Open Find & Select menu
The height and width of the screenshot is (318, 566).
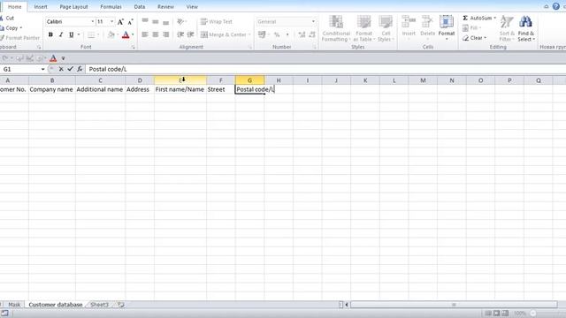coord(526,28)
